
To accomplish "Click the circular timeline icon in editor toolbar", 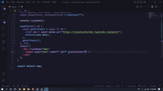I will tap(152, 7).
